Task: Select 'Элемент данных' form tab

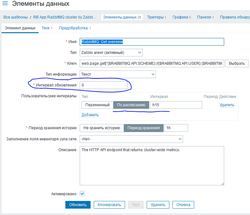Action: pyautogui.click(x=20, y=28)
